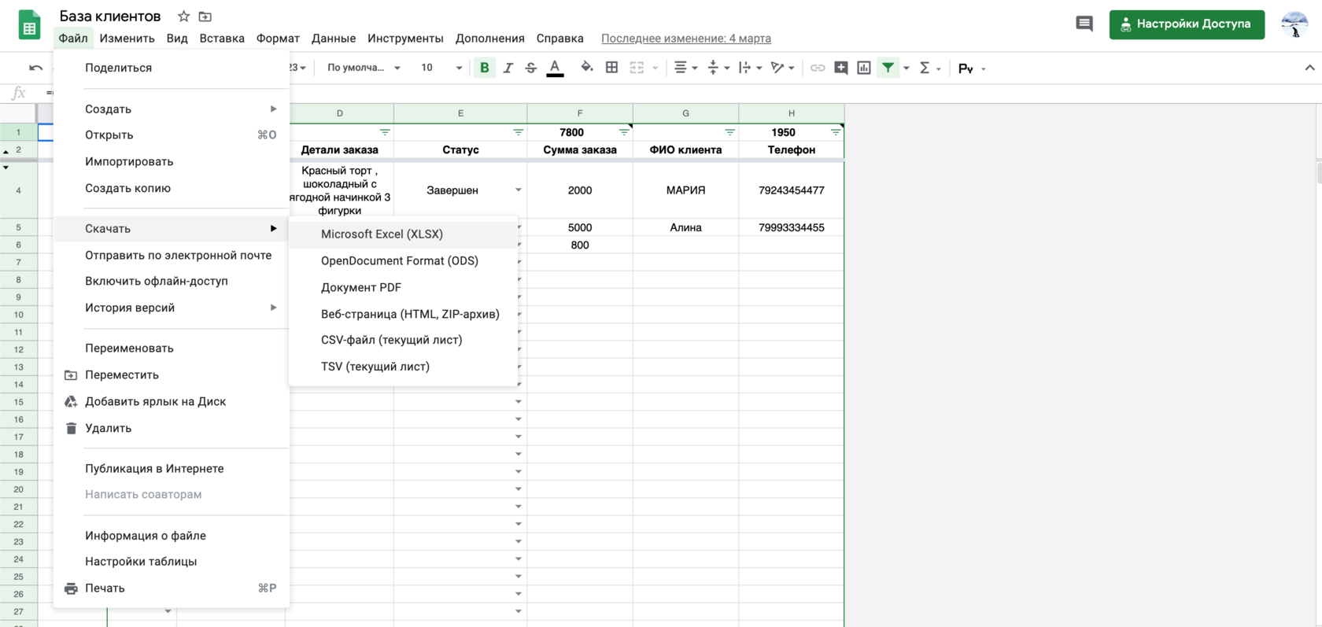Open the text color picker

(x=555, y=68)
